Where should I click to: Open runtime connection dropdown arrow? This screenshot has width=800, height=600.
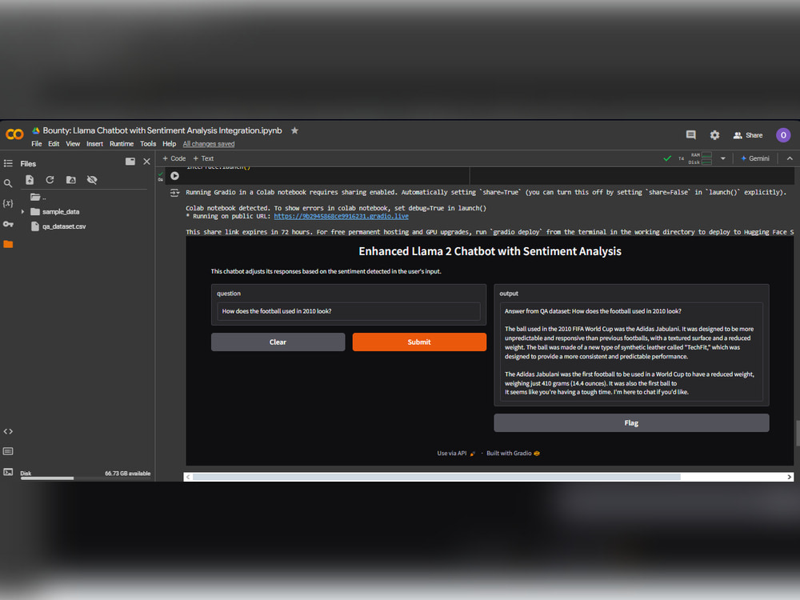coord(723,158)
